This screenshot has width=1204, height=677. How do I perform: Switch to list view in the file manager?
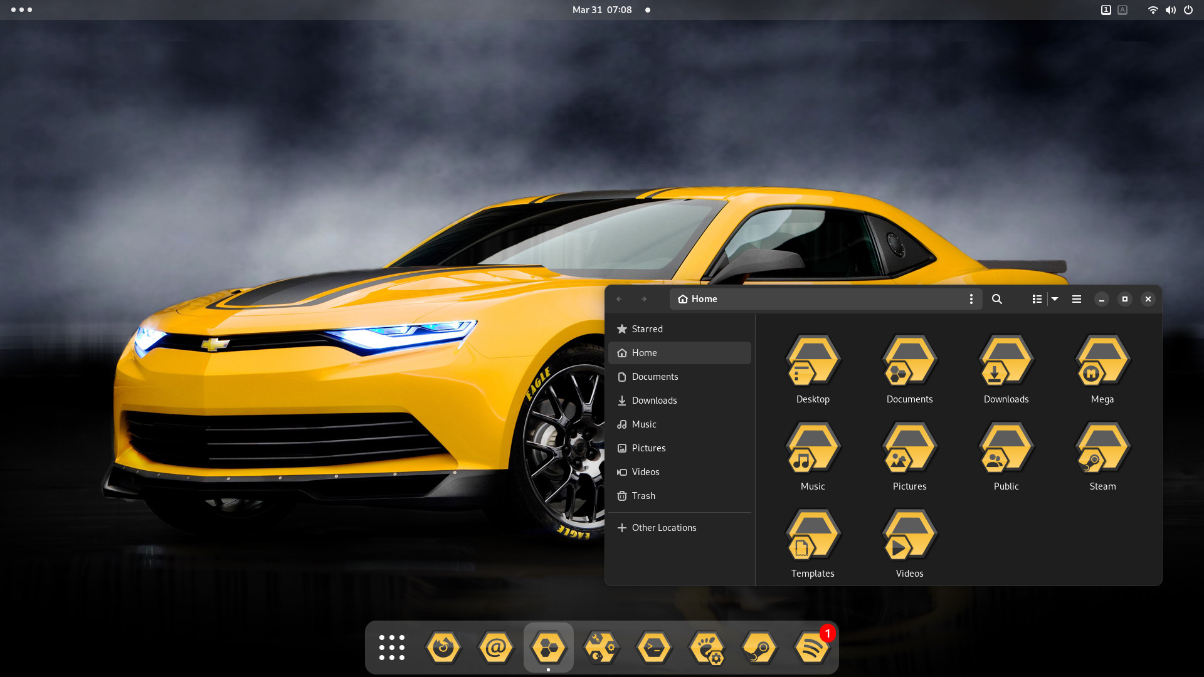click(1037, 299)
